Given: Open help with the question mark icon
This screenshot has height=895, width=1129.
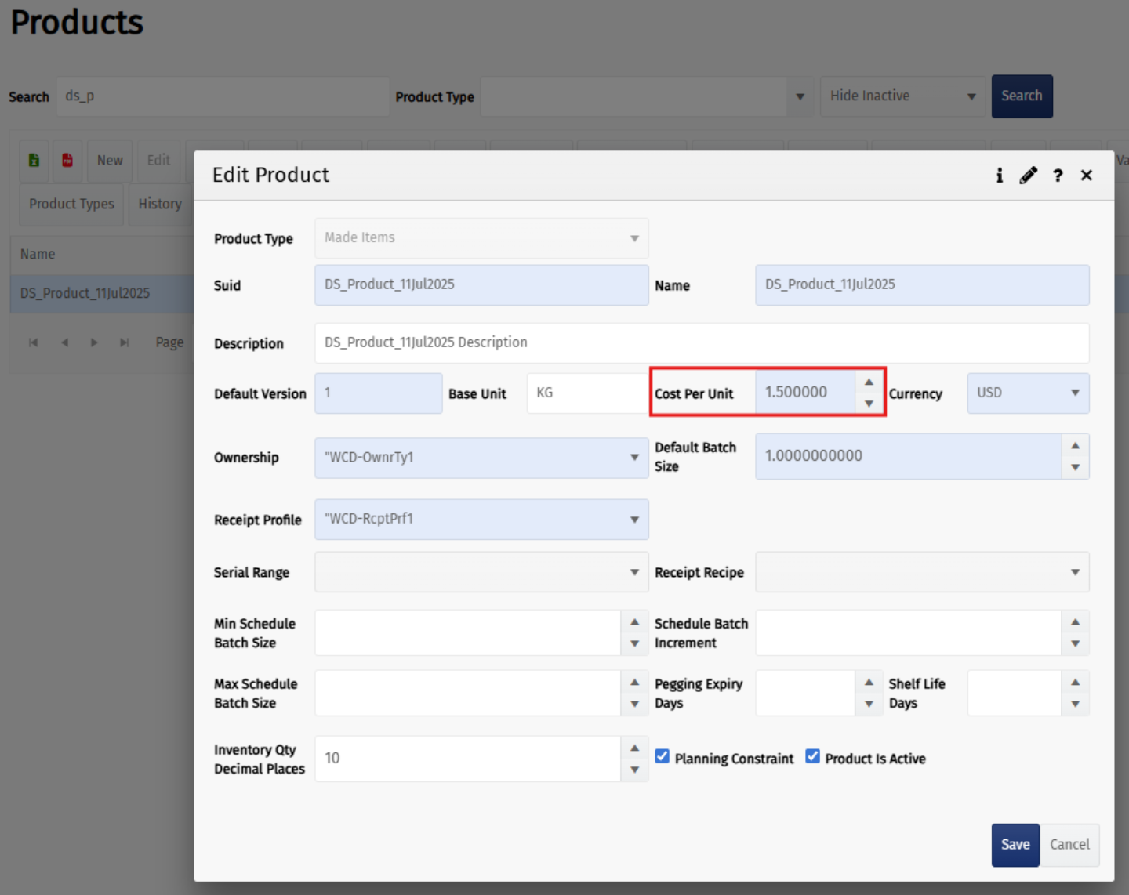Looking at the screenshot, I should pyautogui.click(x=1058, y=176).
